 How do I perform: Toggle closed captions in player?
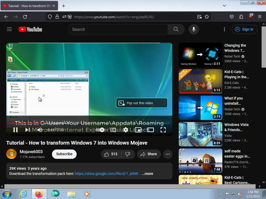point(113,130)
